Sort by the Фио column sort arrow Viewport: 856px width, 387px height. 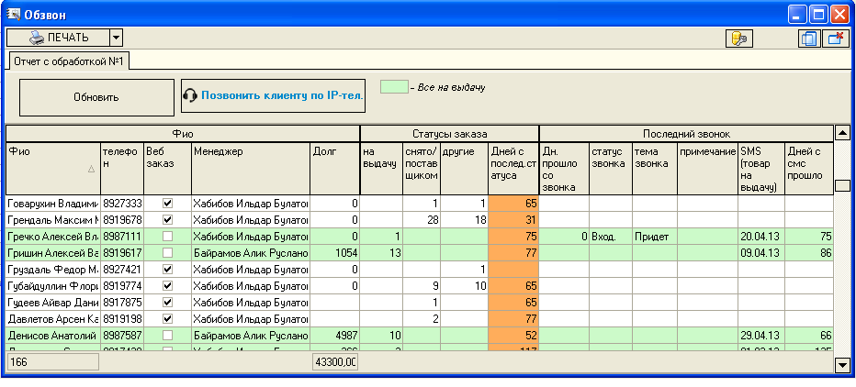tap(90, 169)
